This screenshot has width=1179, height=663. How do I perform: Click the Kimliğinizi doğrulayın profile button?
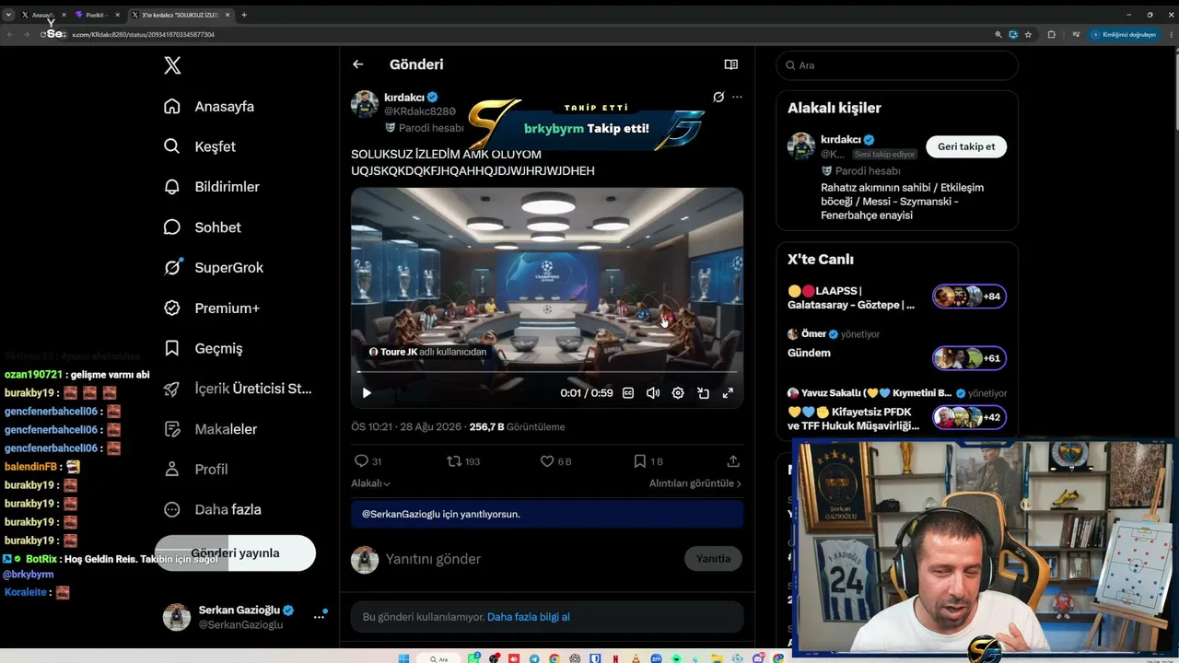click(1123, 34)
